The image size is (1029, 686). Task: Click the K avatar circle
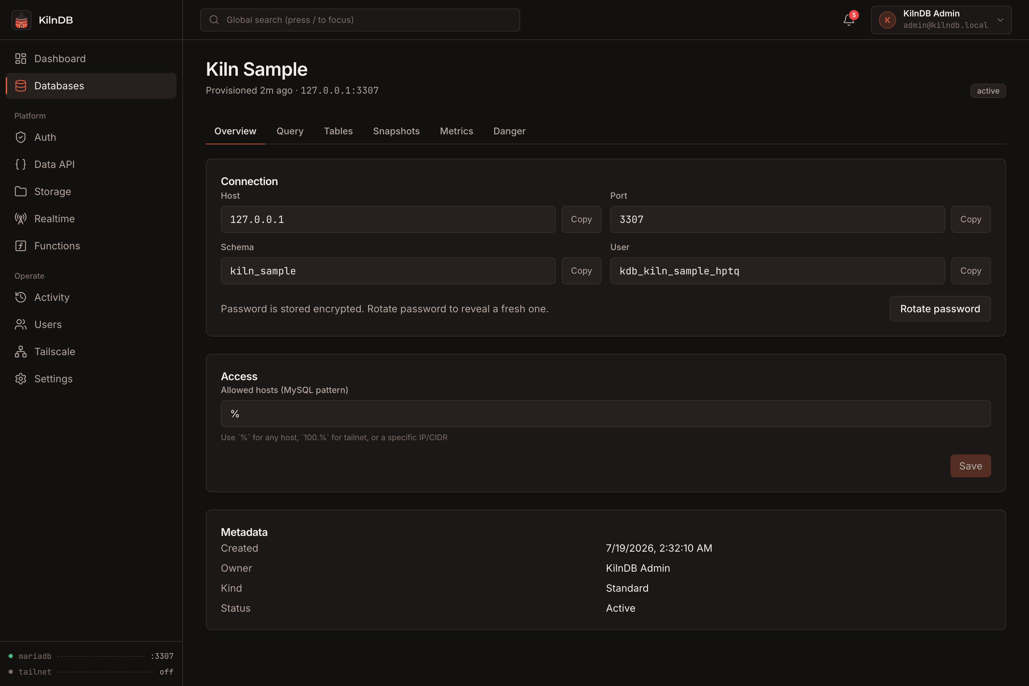(x=887, y=20)
